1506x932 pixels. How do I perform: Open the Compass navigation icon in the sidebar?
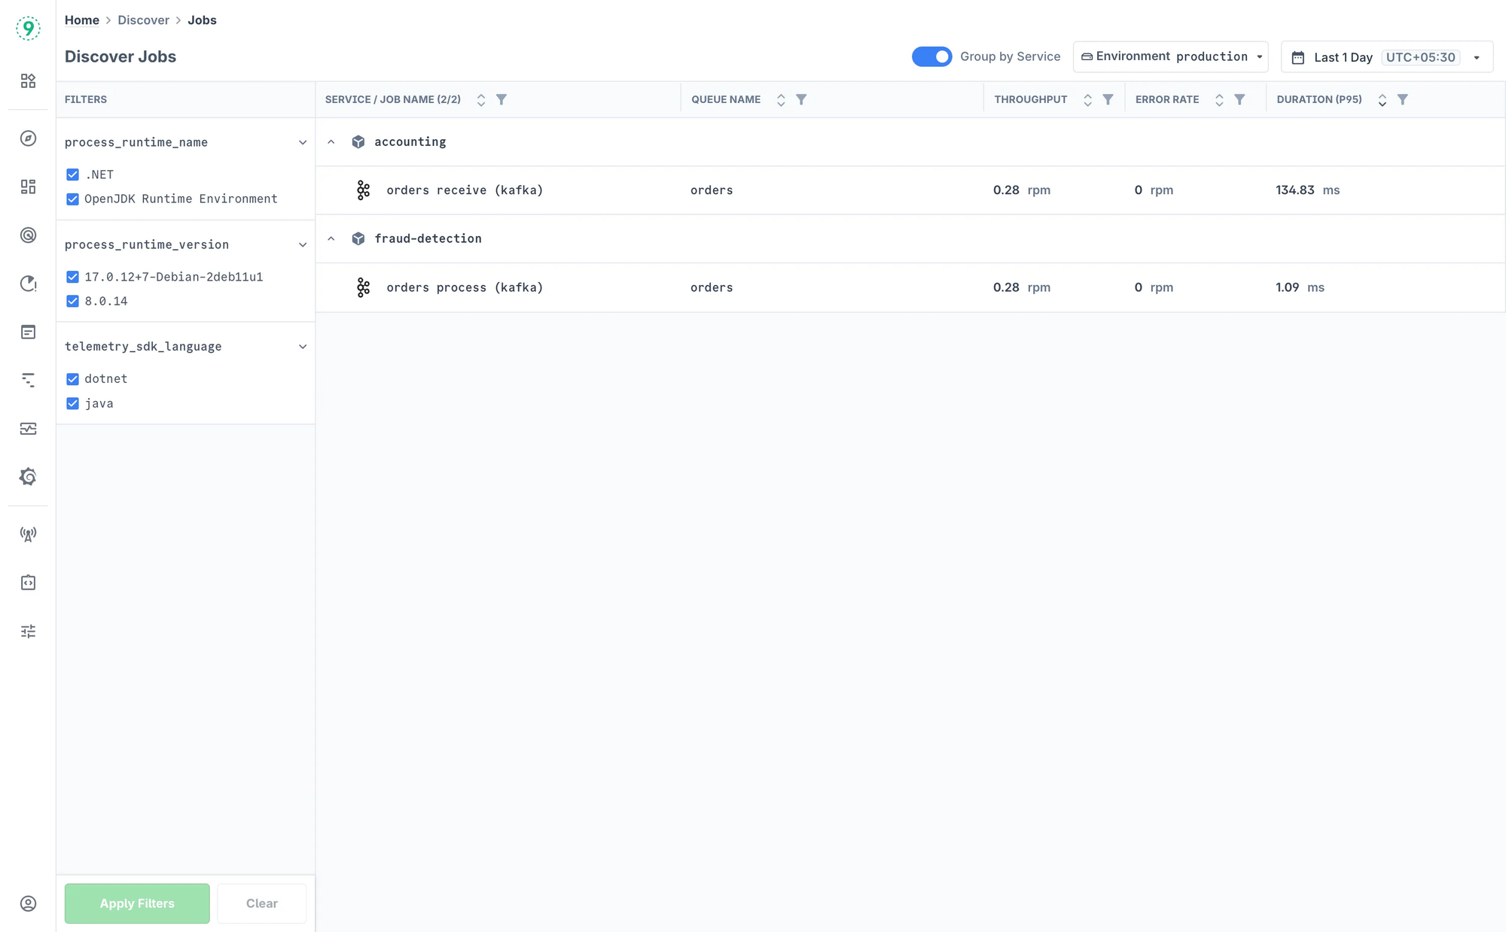28,138
